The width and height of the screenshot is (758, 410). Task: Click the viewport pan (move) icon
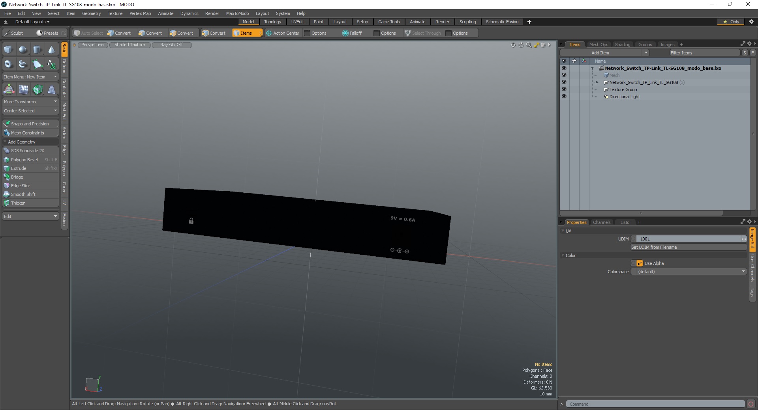[x=513, y=45]
